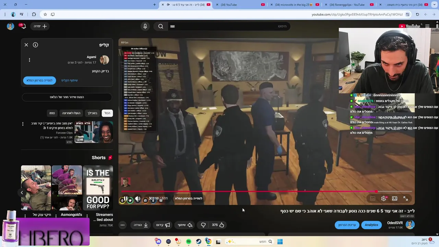Screen dimensions: 439x247
Task: Open Spotify from taskbar
Action: pyautogui.click(x=189, y=242)
